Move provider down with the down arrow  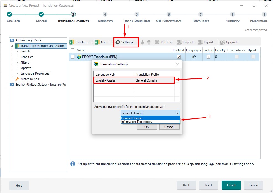pos(142,42)
